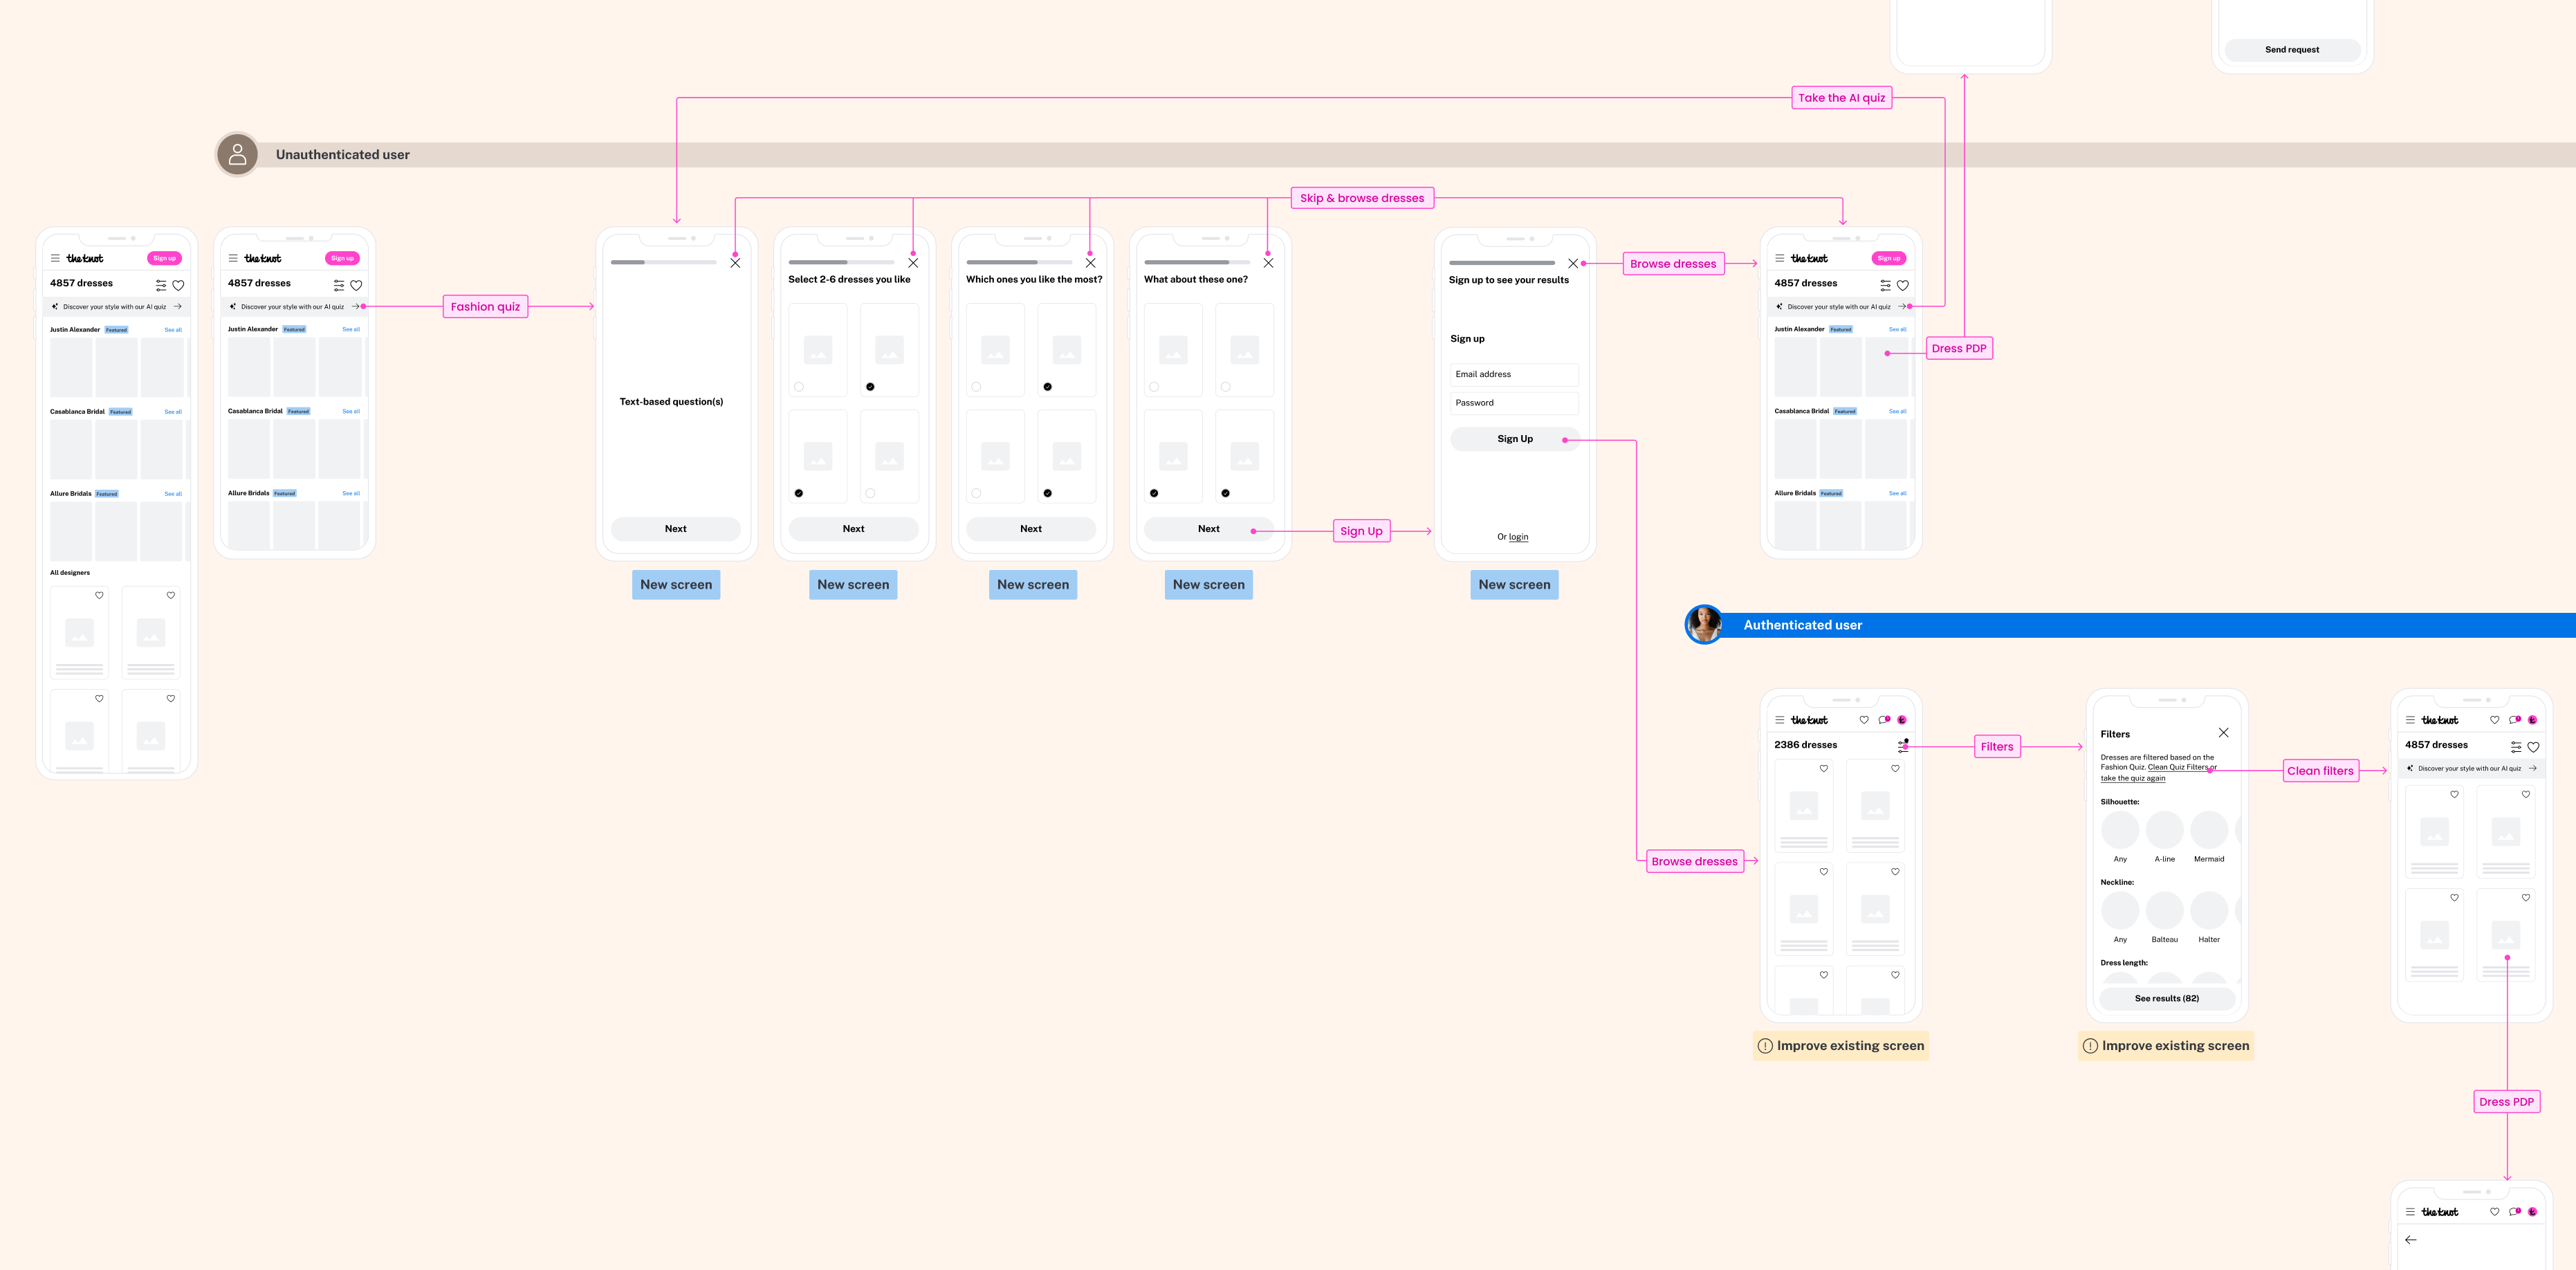Open hamburger menu on 2386 dresses screen
The height and width of the screenshot is (1270, 2576).
tap(1779, 720)
